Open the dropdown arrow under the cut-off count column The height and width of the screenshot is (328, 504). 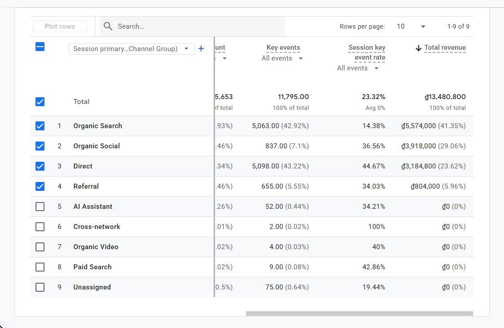[x=224, y=58]
